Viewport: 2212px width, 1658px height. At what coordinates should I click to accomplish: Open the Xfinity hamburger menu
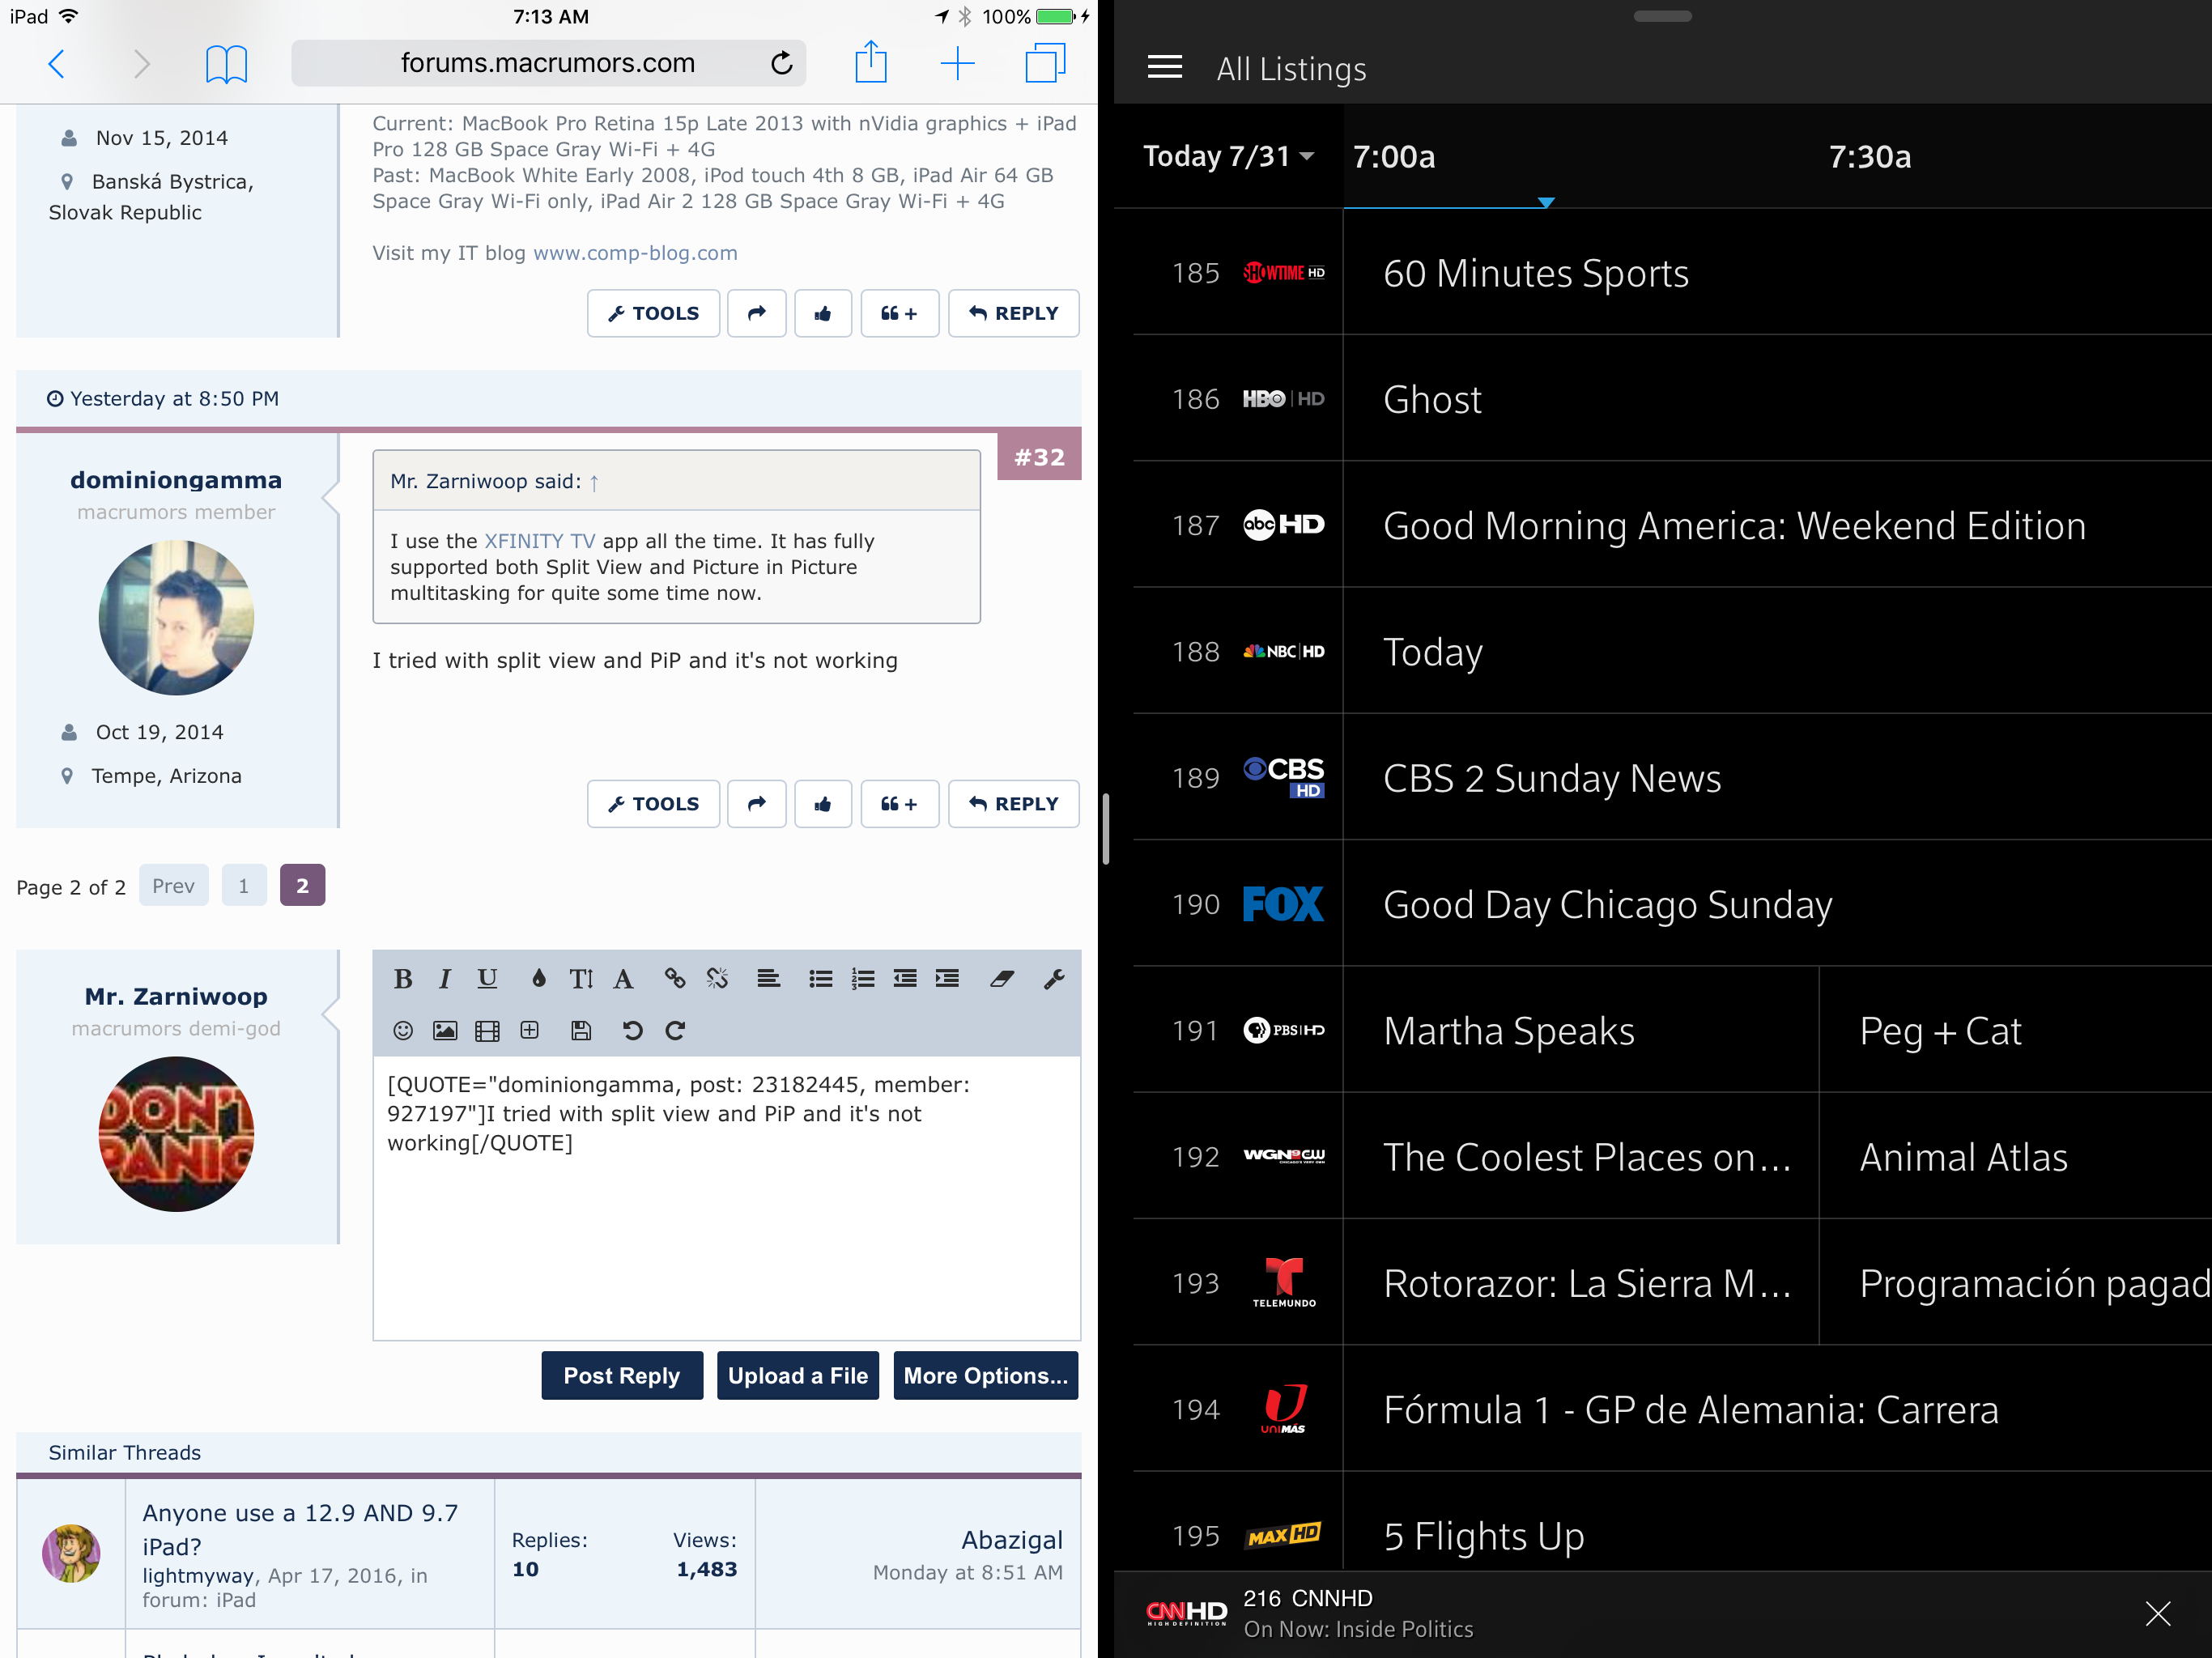1164,68
